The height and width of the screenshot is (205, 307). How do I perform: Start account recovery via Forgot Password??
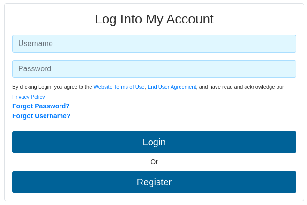tap(41, 106)
